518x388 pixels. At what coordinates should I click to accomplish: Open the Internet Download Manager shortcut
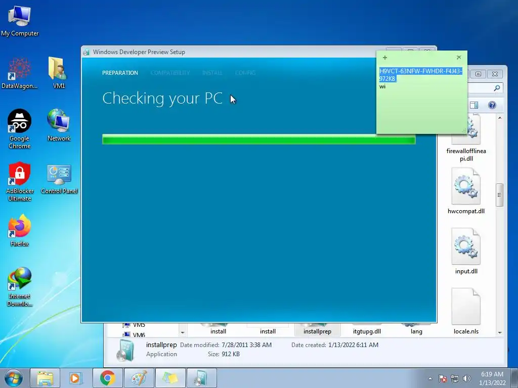click(20, 287)
